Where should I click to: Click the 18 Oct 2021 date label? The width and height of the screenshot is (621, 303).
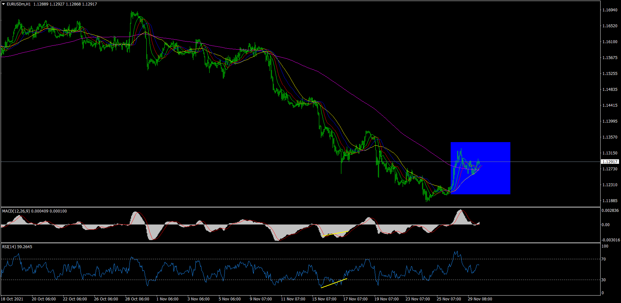[12, 299]
